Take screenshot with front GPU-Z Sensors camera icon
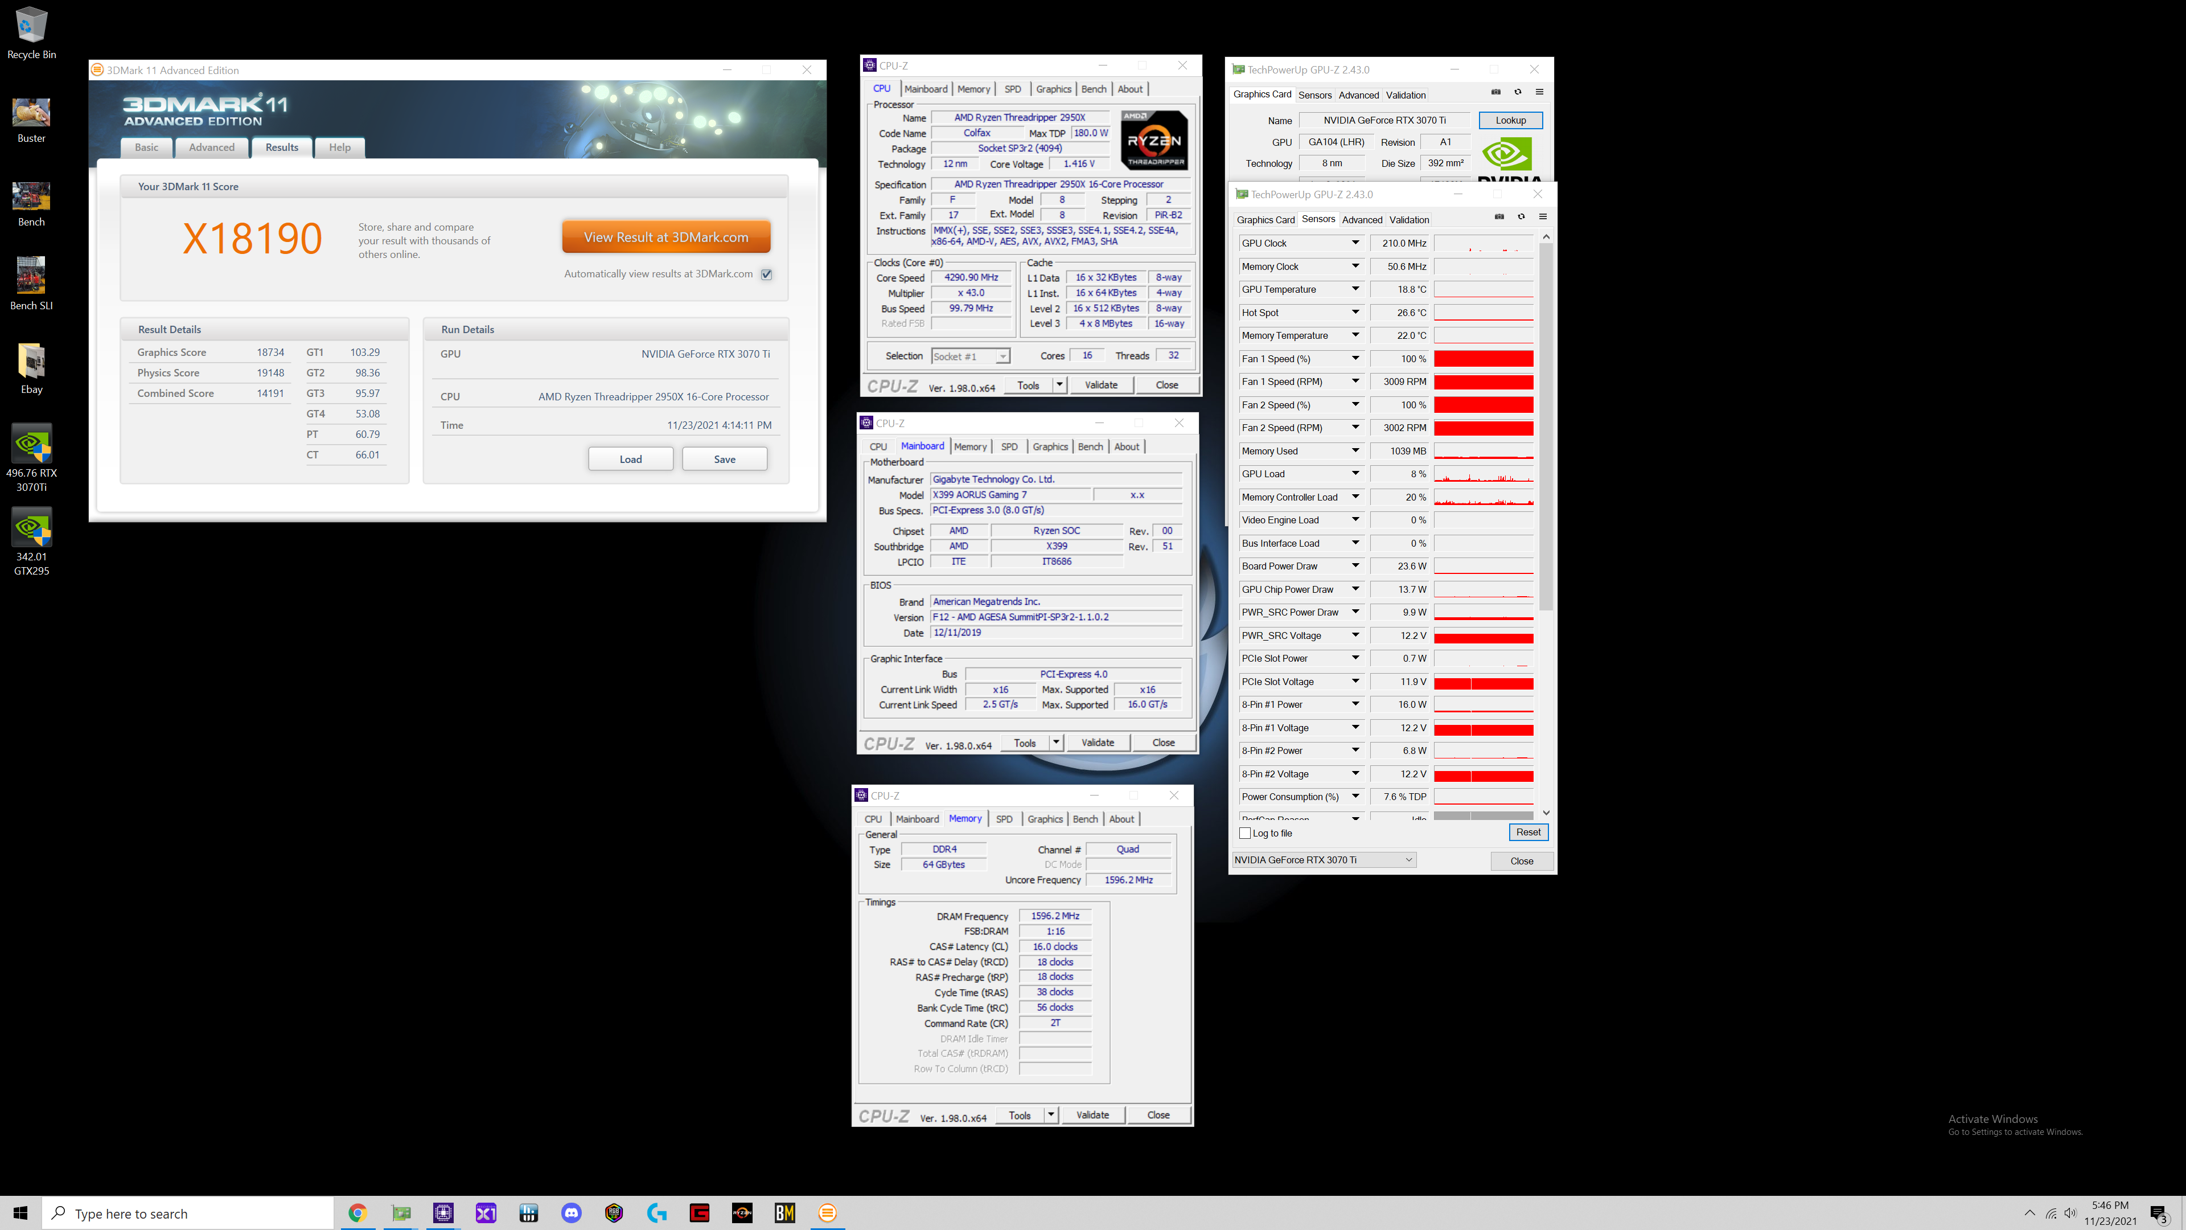2186x1230 pixels. coord(1499,216)
